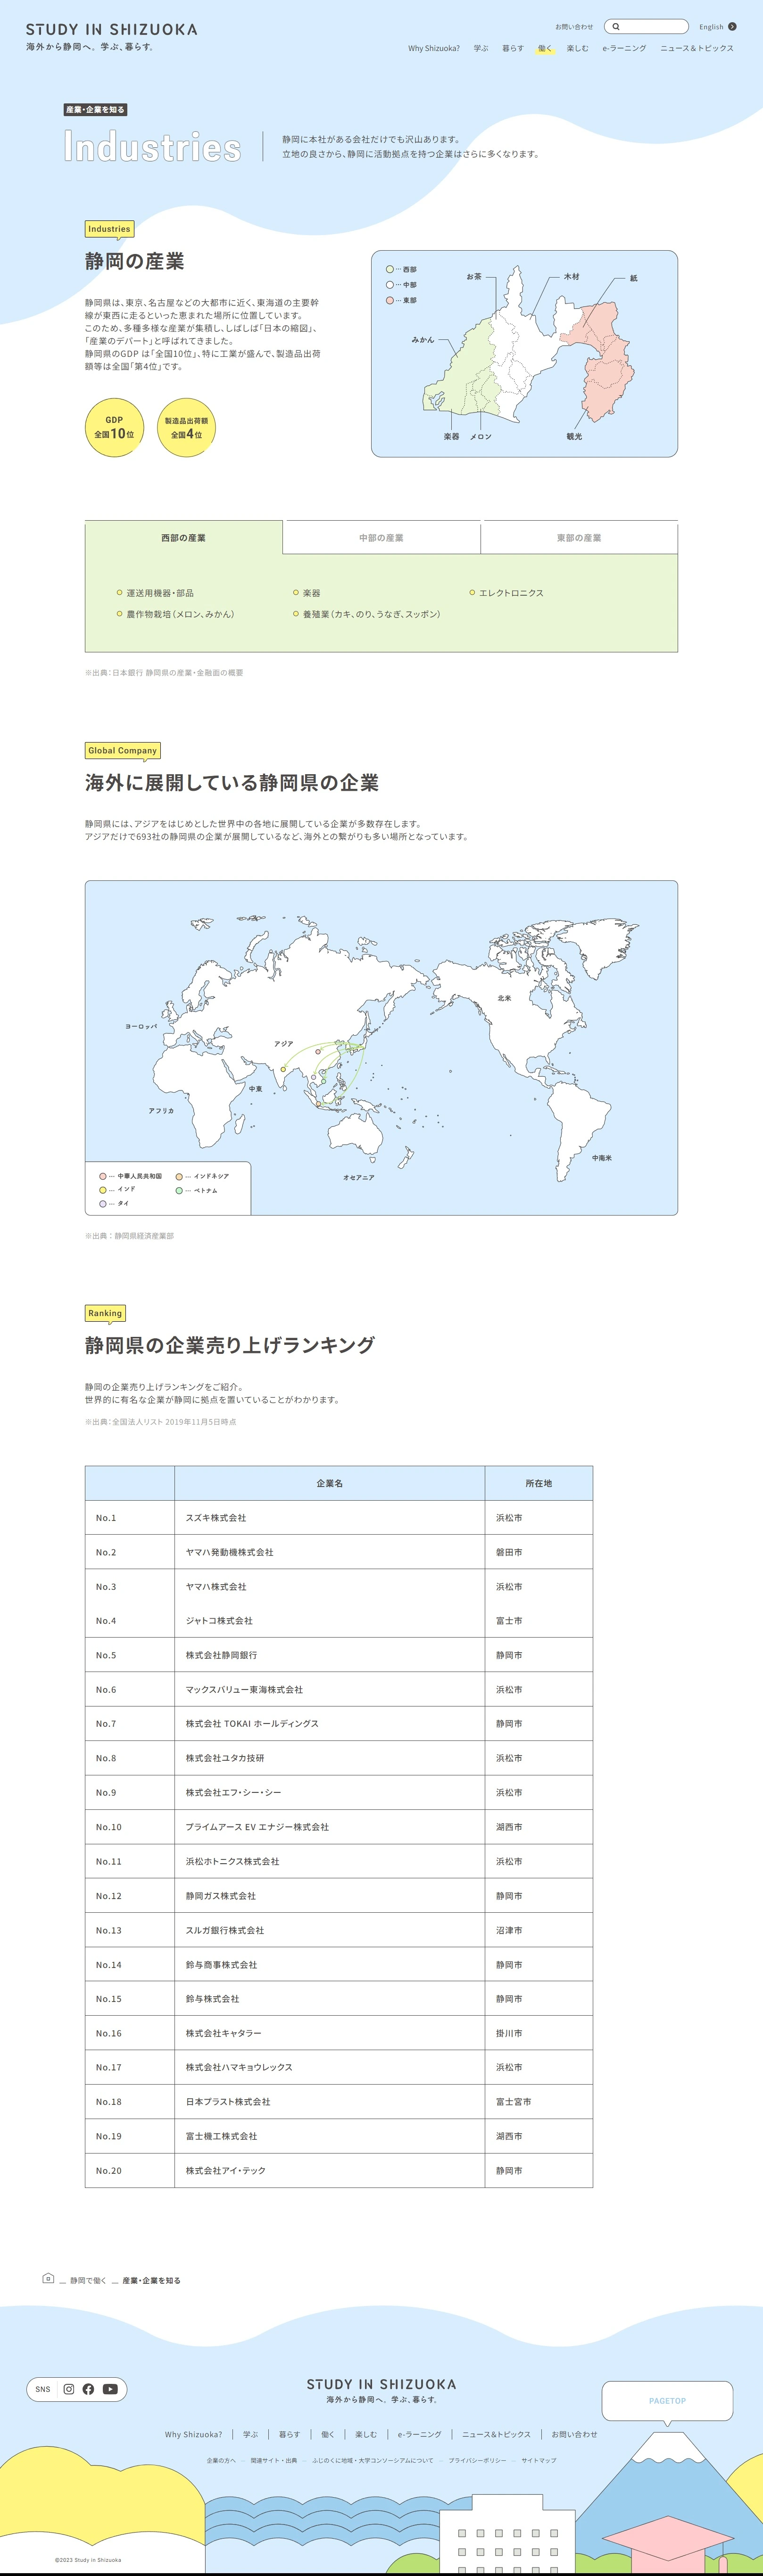Click the search magnifier icon in header
The height and width of the screenshot is (2576, 763).
click(x=616, y=27)
